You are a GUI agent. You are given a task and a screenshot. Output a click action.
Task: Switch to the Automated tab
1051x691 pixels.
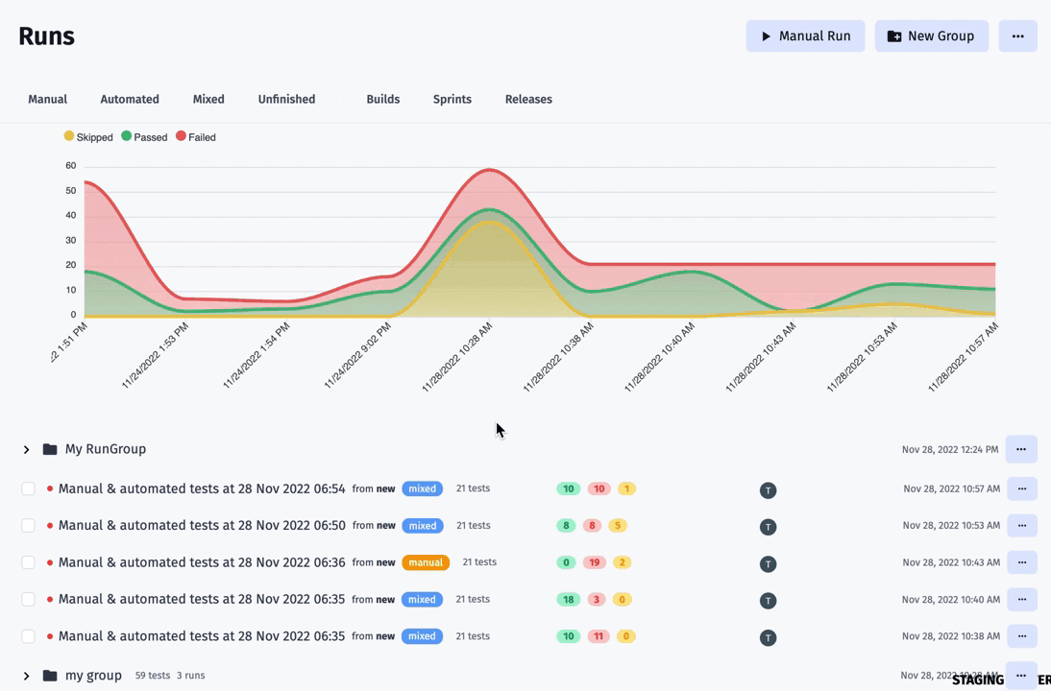[x=130, y=99]
